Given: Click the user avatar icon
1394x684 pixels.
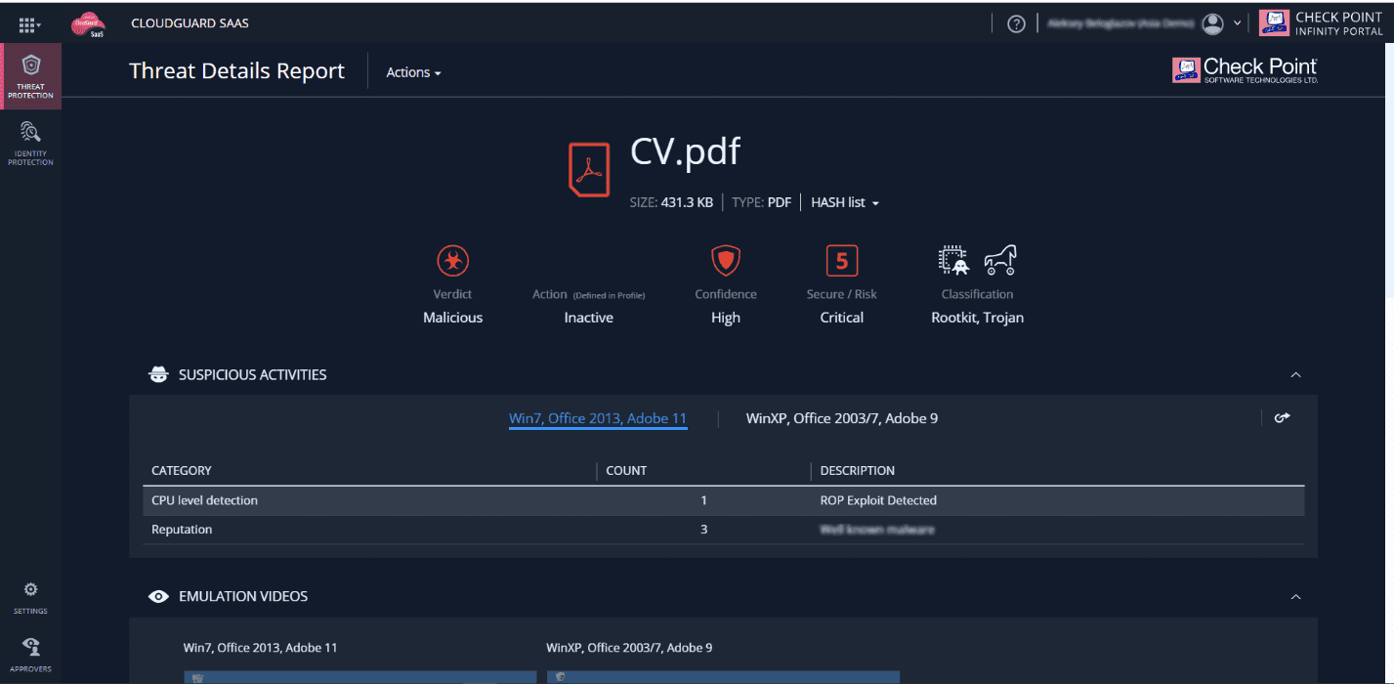Looking at the screenshot, I should (1212, 23).
